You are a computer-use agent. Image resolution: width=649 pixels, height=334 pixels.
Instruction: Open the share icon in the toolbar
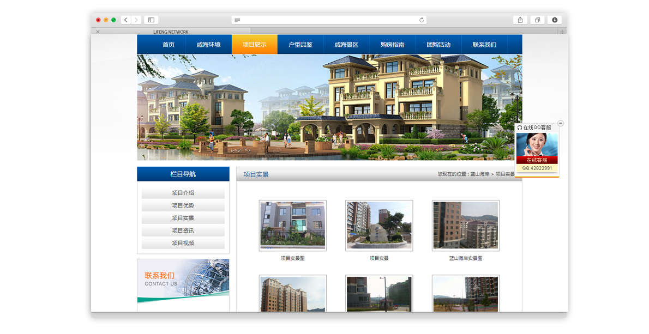tap(520, 20)
